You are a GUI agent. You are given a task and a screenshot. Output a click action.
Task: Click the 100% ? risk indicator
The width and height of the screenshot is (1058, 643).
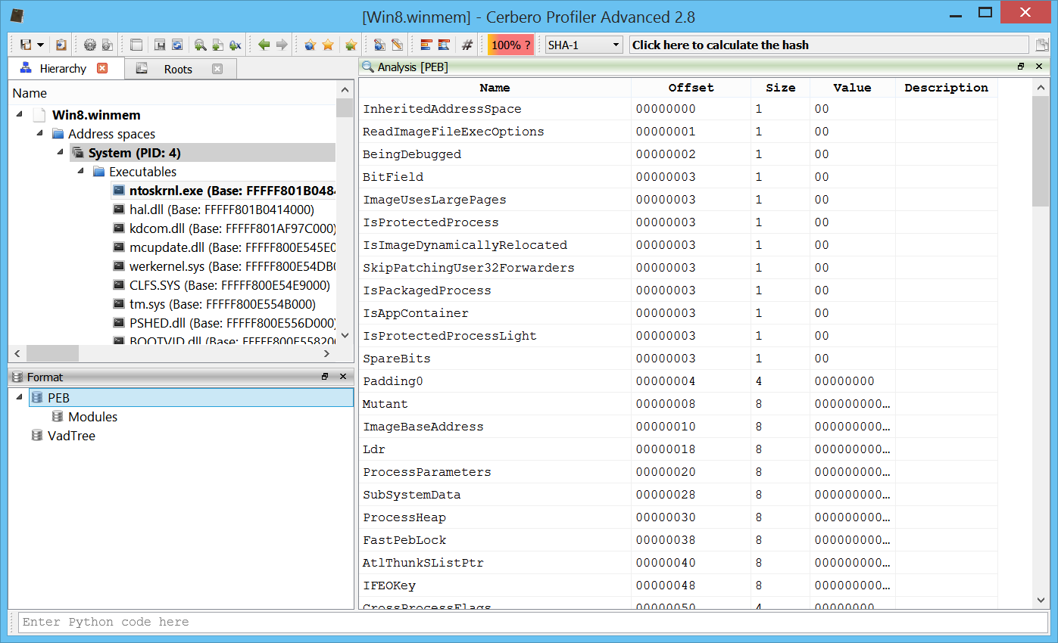pyautogui.click(x=510, y=45)
